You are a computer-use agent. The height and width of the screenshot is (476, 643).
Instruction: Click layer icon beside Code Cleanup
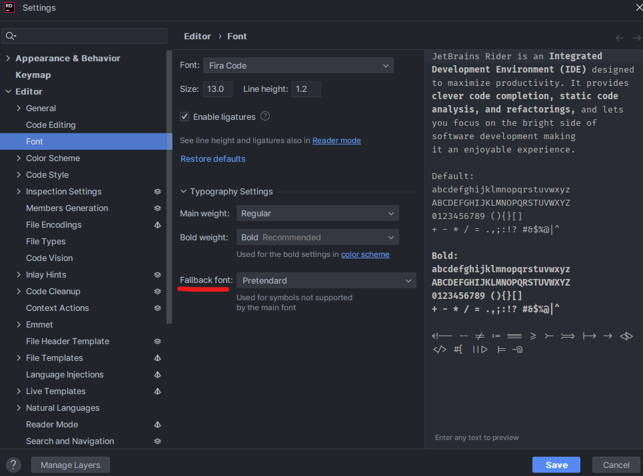pyautogui.click(x=157, y=291)
